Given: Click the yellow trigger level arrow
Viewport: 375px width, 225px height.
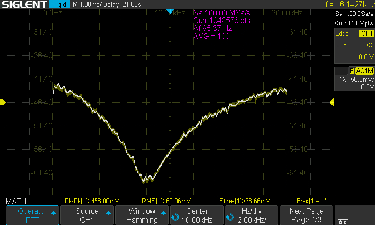Looking at the screenshot, I should [331, 102].
